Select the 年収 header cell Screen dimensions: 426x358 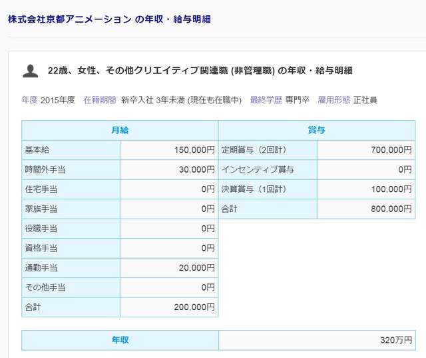[120, 340]
